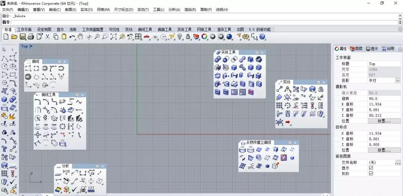
Task: Click the color wheel properties icon
Action: tap(204, 37)
